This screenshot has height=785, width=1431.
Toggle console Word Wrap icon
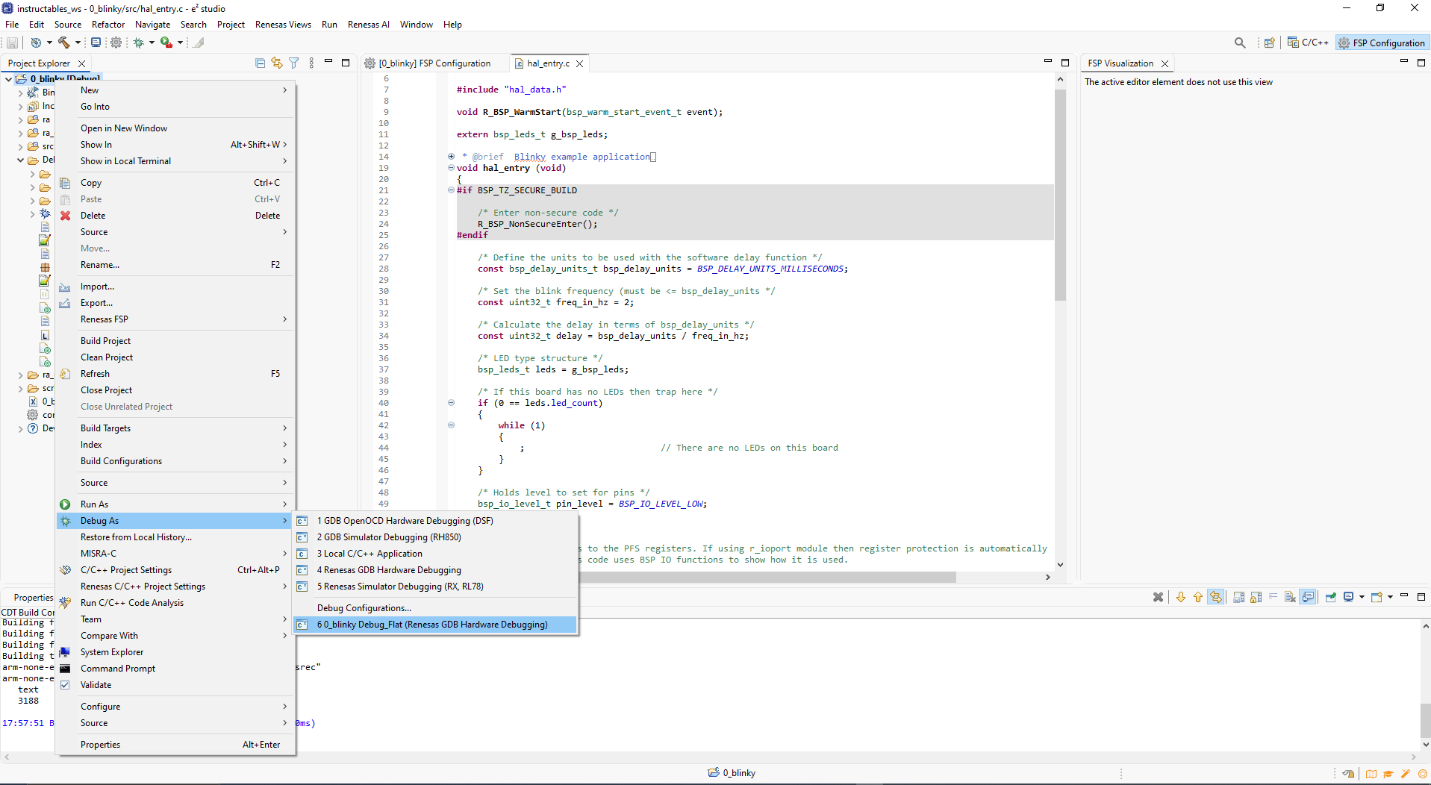coord(1273,597)
